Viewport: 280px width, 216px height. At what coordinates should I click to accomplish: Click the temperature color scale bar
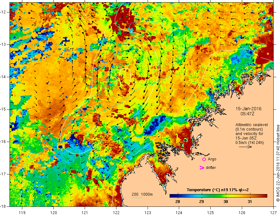(218, 196)
